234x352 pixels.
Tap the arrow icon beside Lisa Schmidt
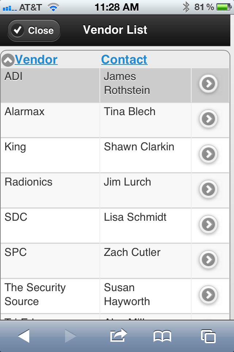pyautogui.click(x=208, y=224)
